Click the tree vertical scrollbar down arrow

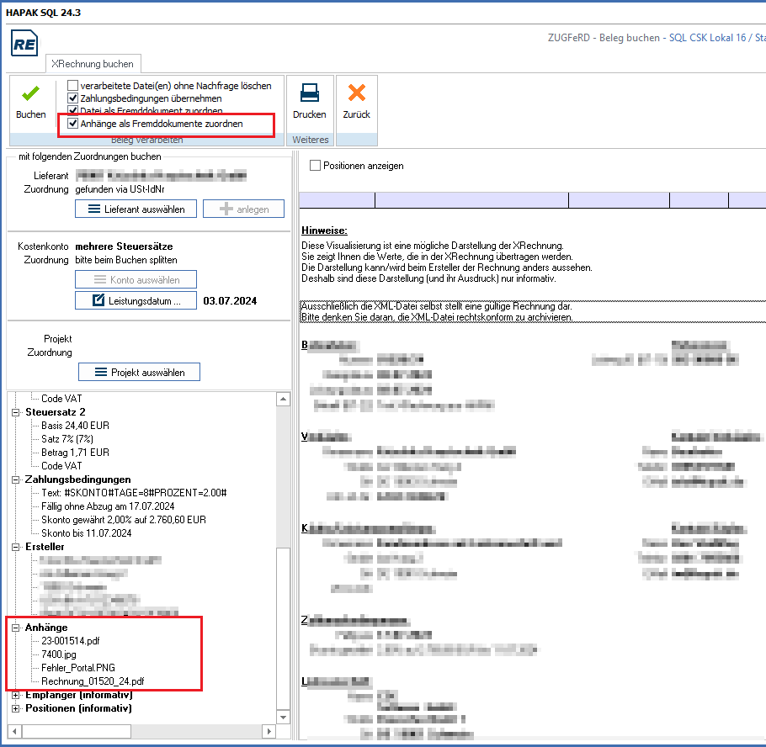click(x=283, y=717)
